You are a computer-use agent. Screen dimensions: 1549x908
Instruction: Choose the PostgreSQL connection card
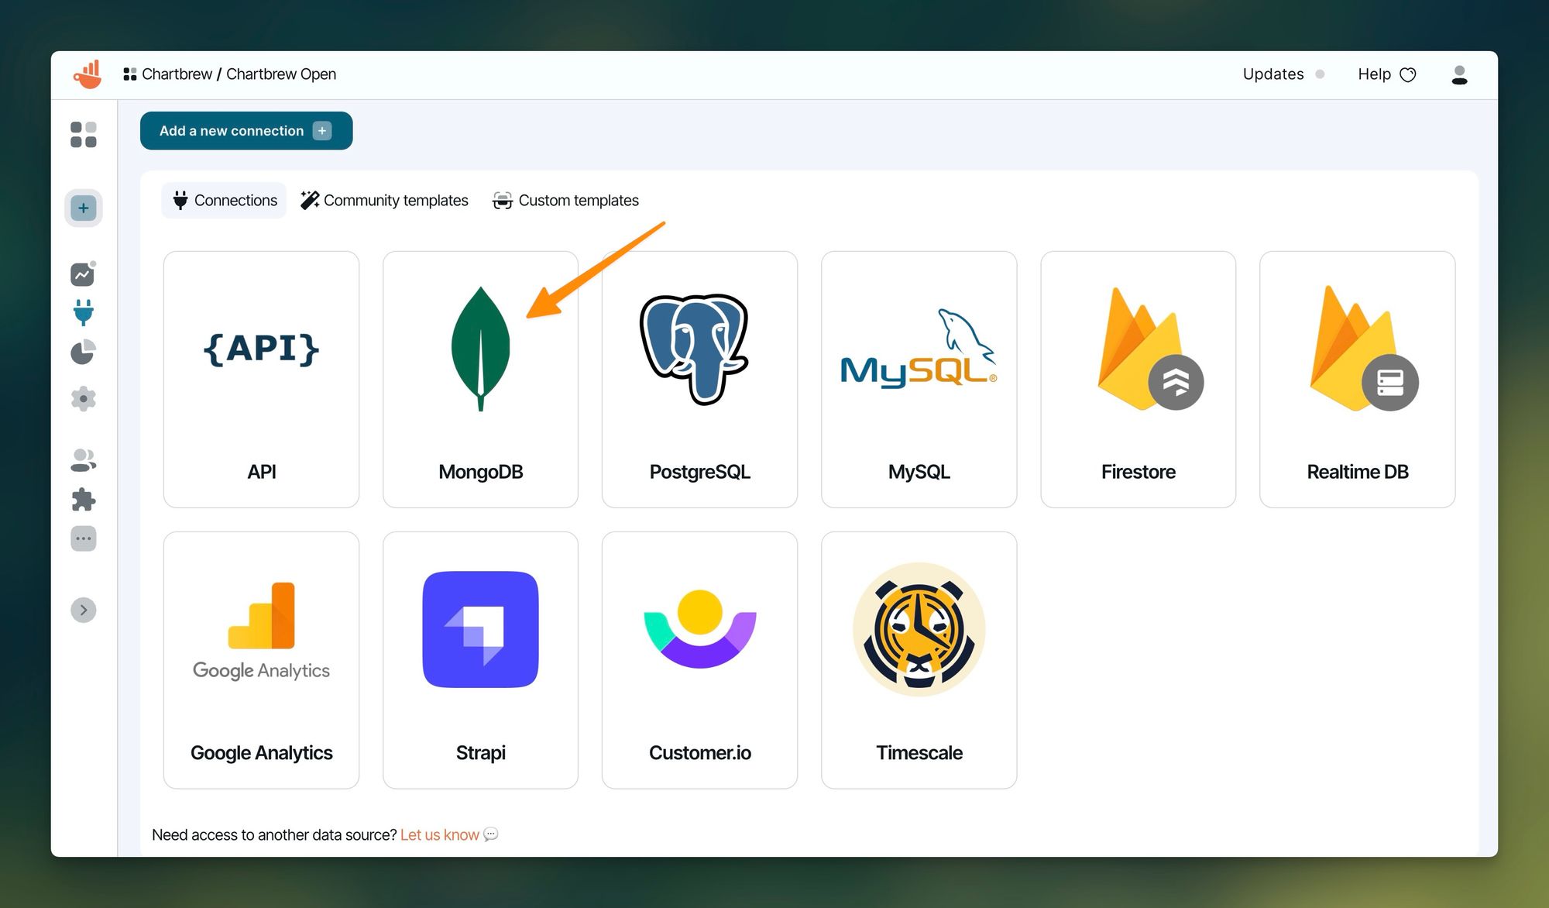(x=699, y=380)
